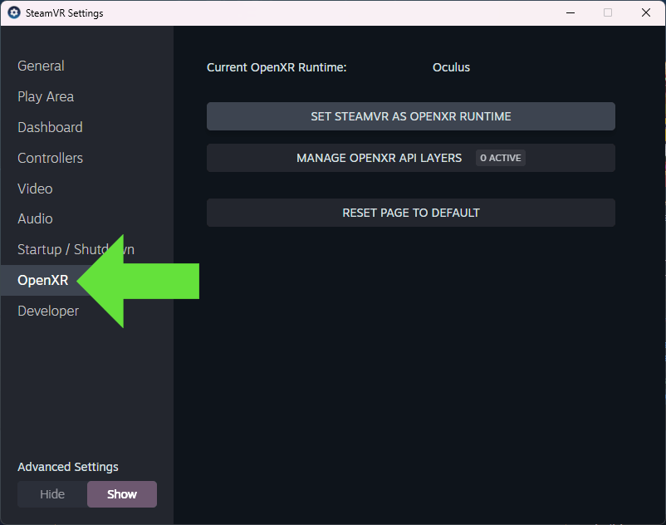Minimize the SteamVR Settings window

tap(571, 12)
